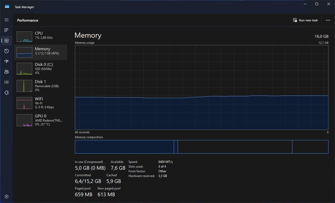This screenshot has width=335, height=203.
Task: Open Task Manager settings gear
Action: pyautogui.click(x=6, y=196)
